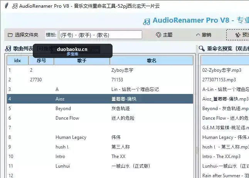This screenshot has height=178, width=249.
Task: Sort by the idx column header
Action: (x=18, y=61)
